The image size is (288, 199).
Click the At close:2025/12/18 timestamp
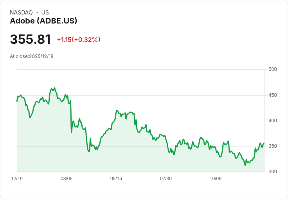[x=32, y=56]
